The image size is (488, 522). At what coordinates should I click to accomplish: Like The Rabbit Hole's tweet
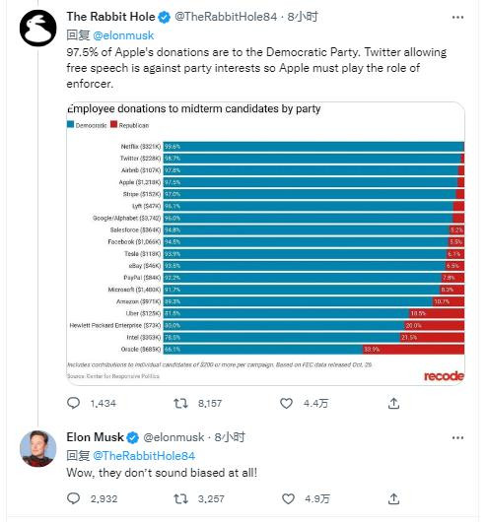click(x=286, y=404)
